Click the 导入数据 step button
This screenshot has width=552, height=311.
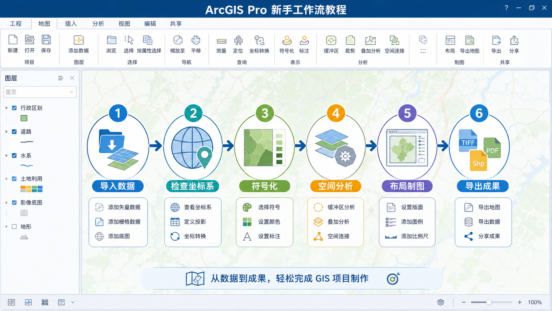point(118,186)
